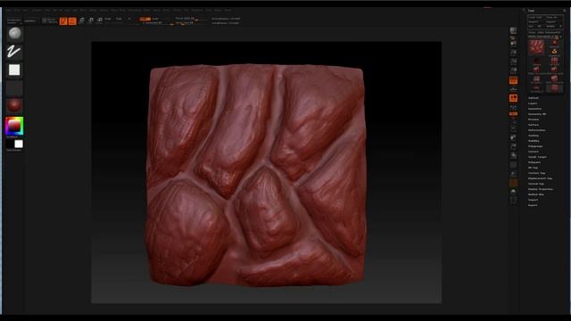Image resolution: width=571 pixels, height=321 pixels.
Task: Open the stroke type selector
Action: click(14, 52)
